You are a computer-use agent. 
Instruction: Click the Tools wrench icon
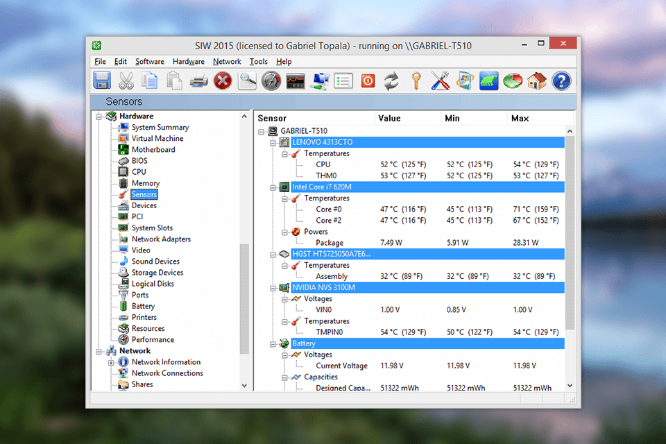click(x=439, y=81)
